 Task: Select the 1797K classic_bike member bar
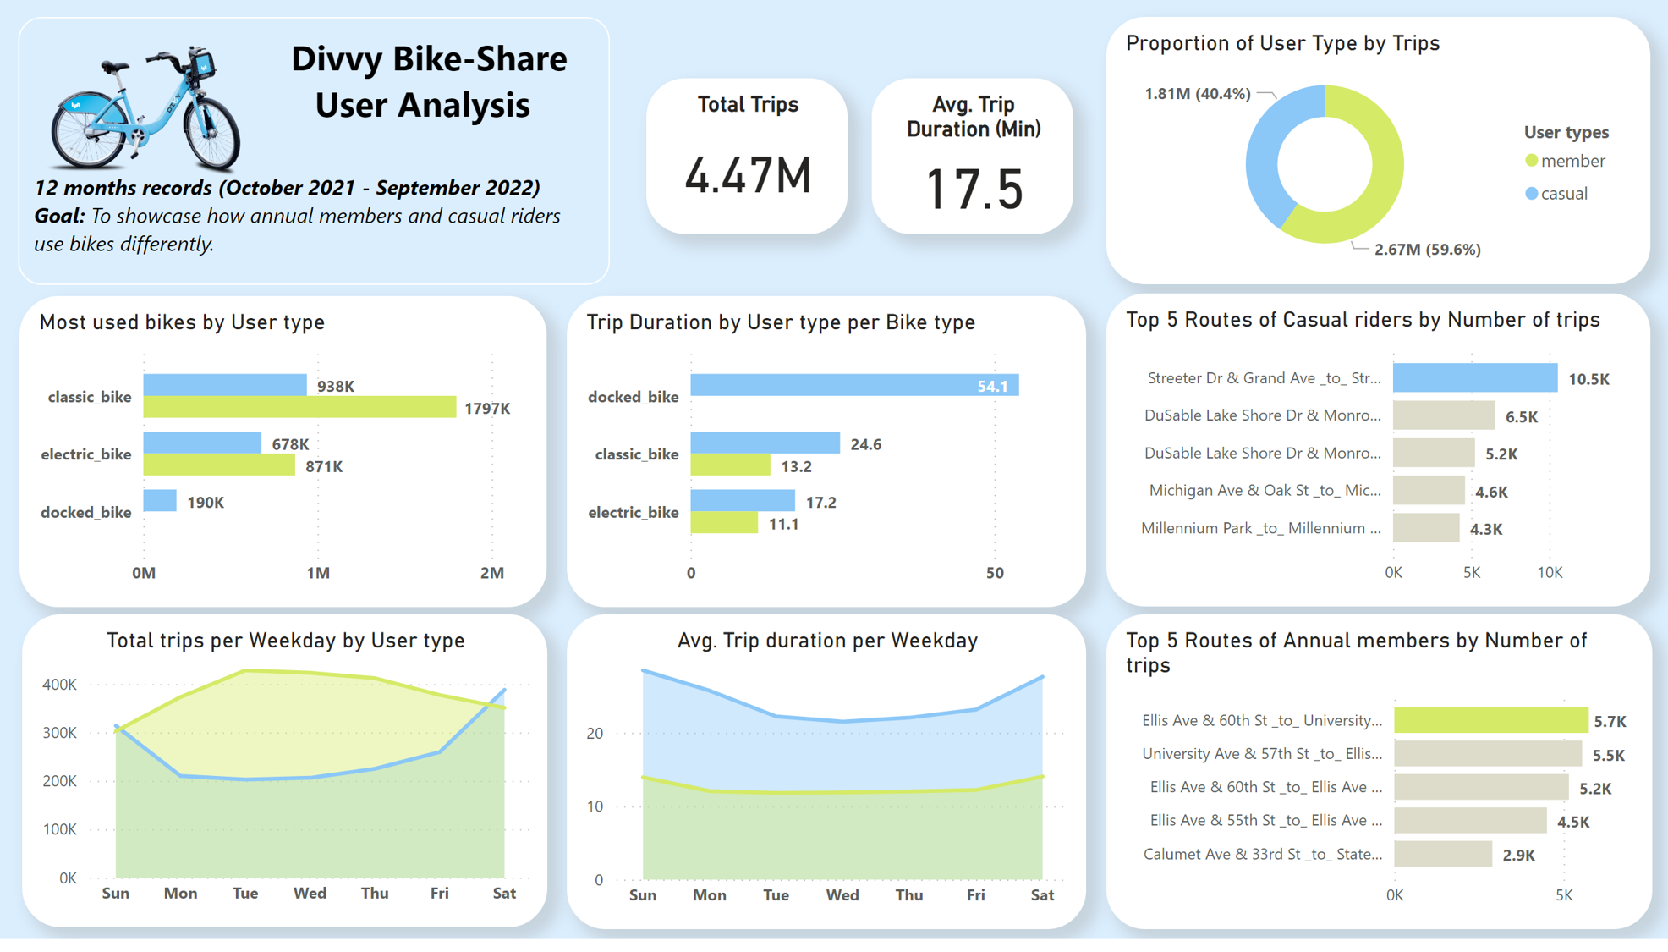point(299,408)
